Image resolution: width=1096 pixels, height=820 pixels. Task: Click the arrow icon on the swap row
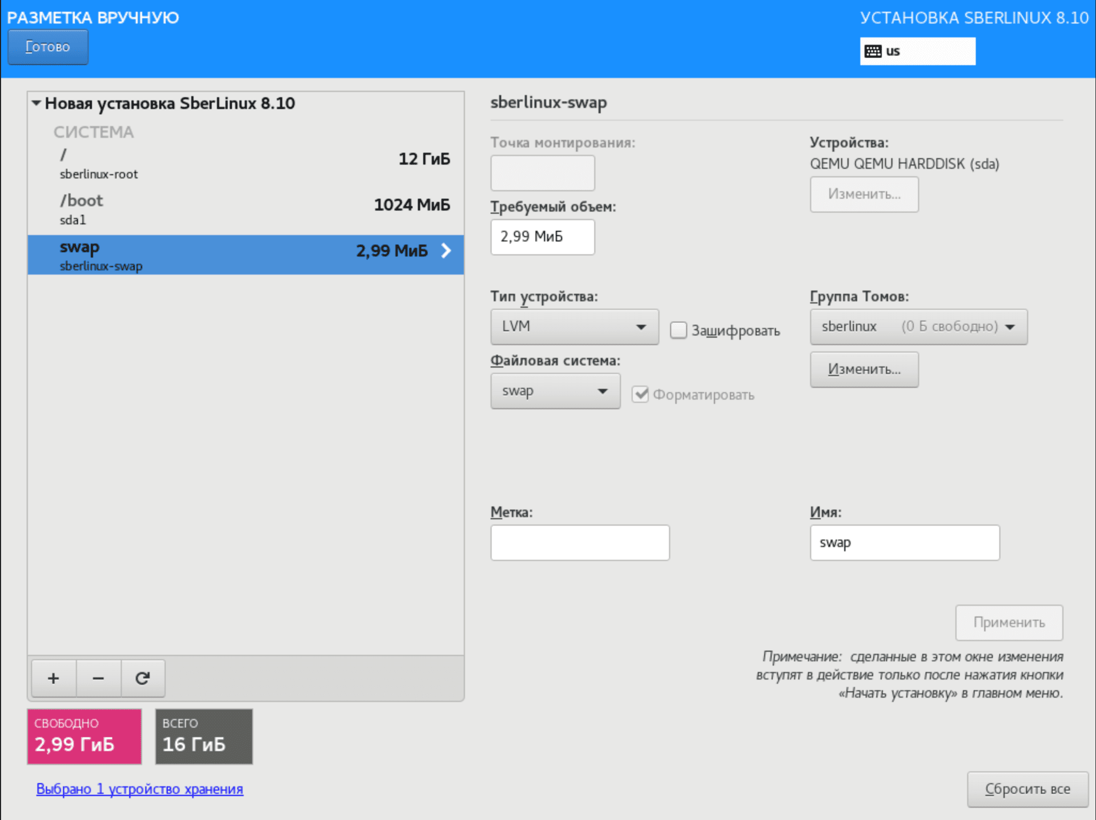click(446, 251)
